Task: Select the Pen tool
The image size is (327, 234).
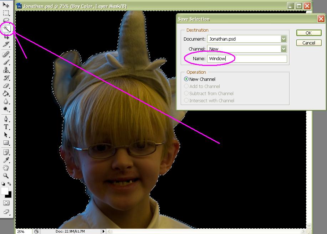Action: tap(6, 119)
